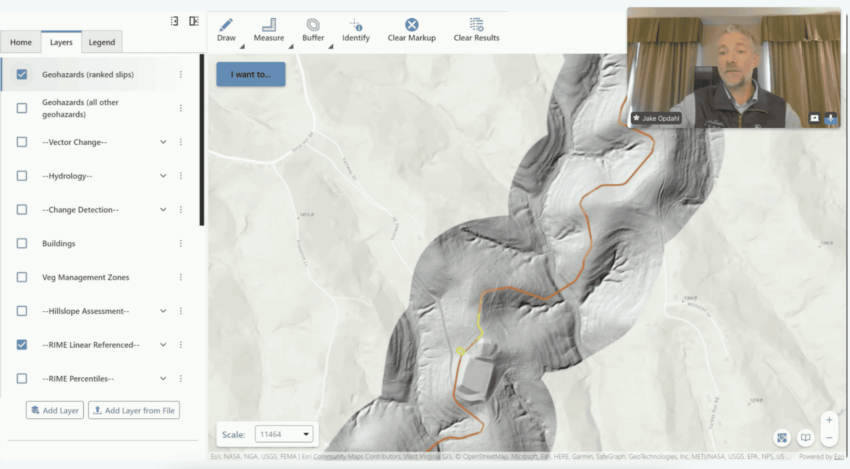850x469 pixels.
Task: Click the Identify tool icon
Action: (x=356, y=25)
